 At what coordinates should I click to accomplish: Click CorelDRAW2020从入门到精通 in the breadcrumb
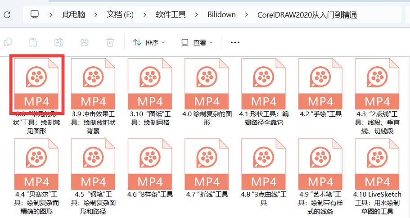pyautogui.click(x=307, y=15)
